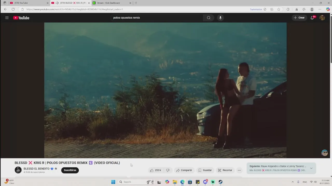Open the split screen icon in the address bar
332x186 pixels.
(272, 9)
